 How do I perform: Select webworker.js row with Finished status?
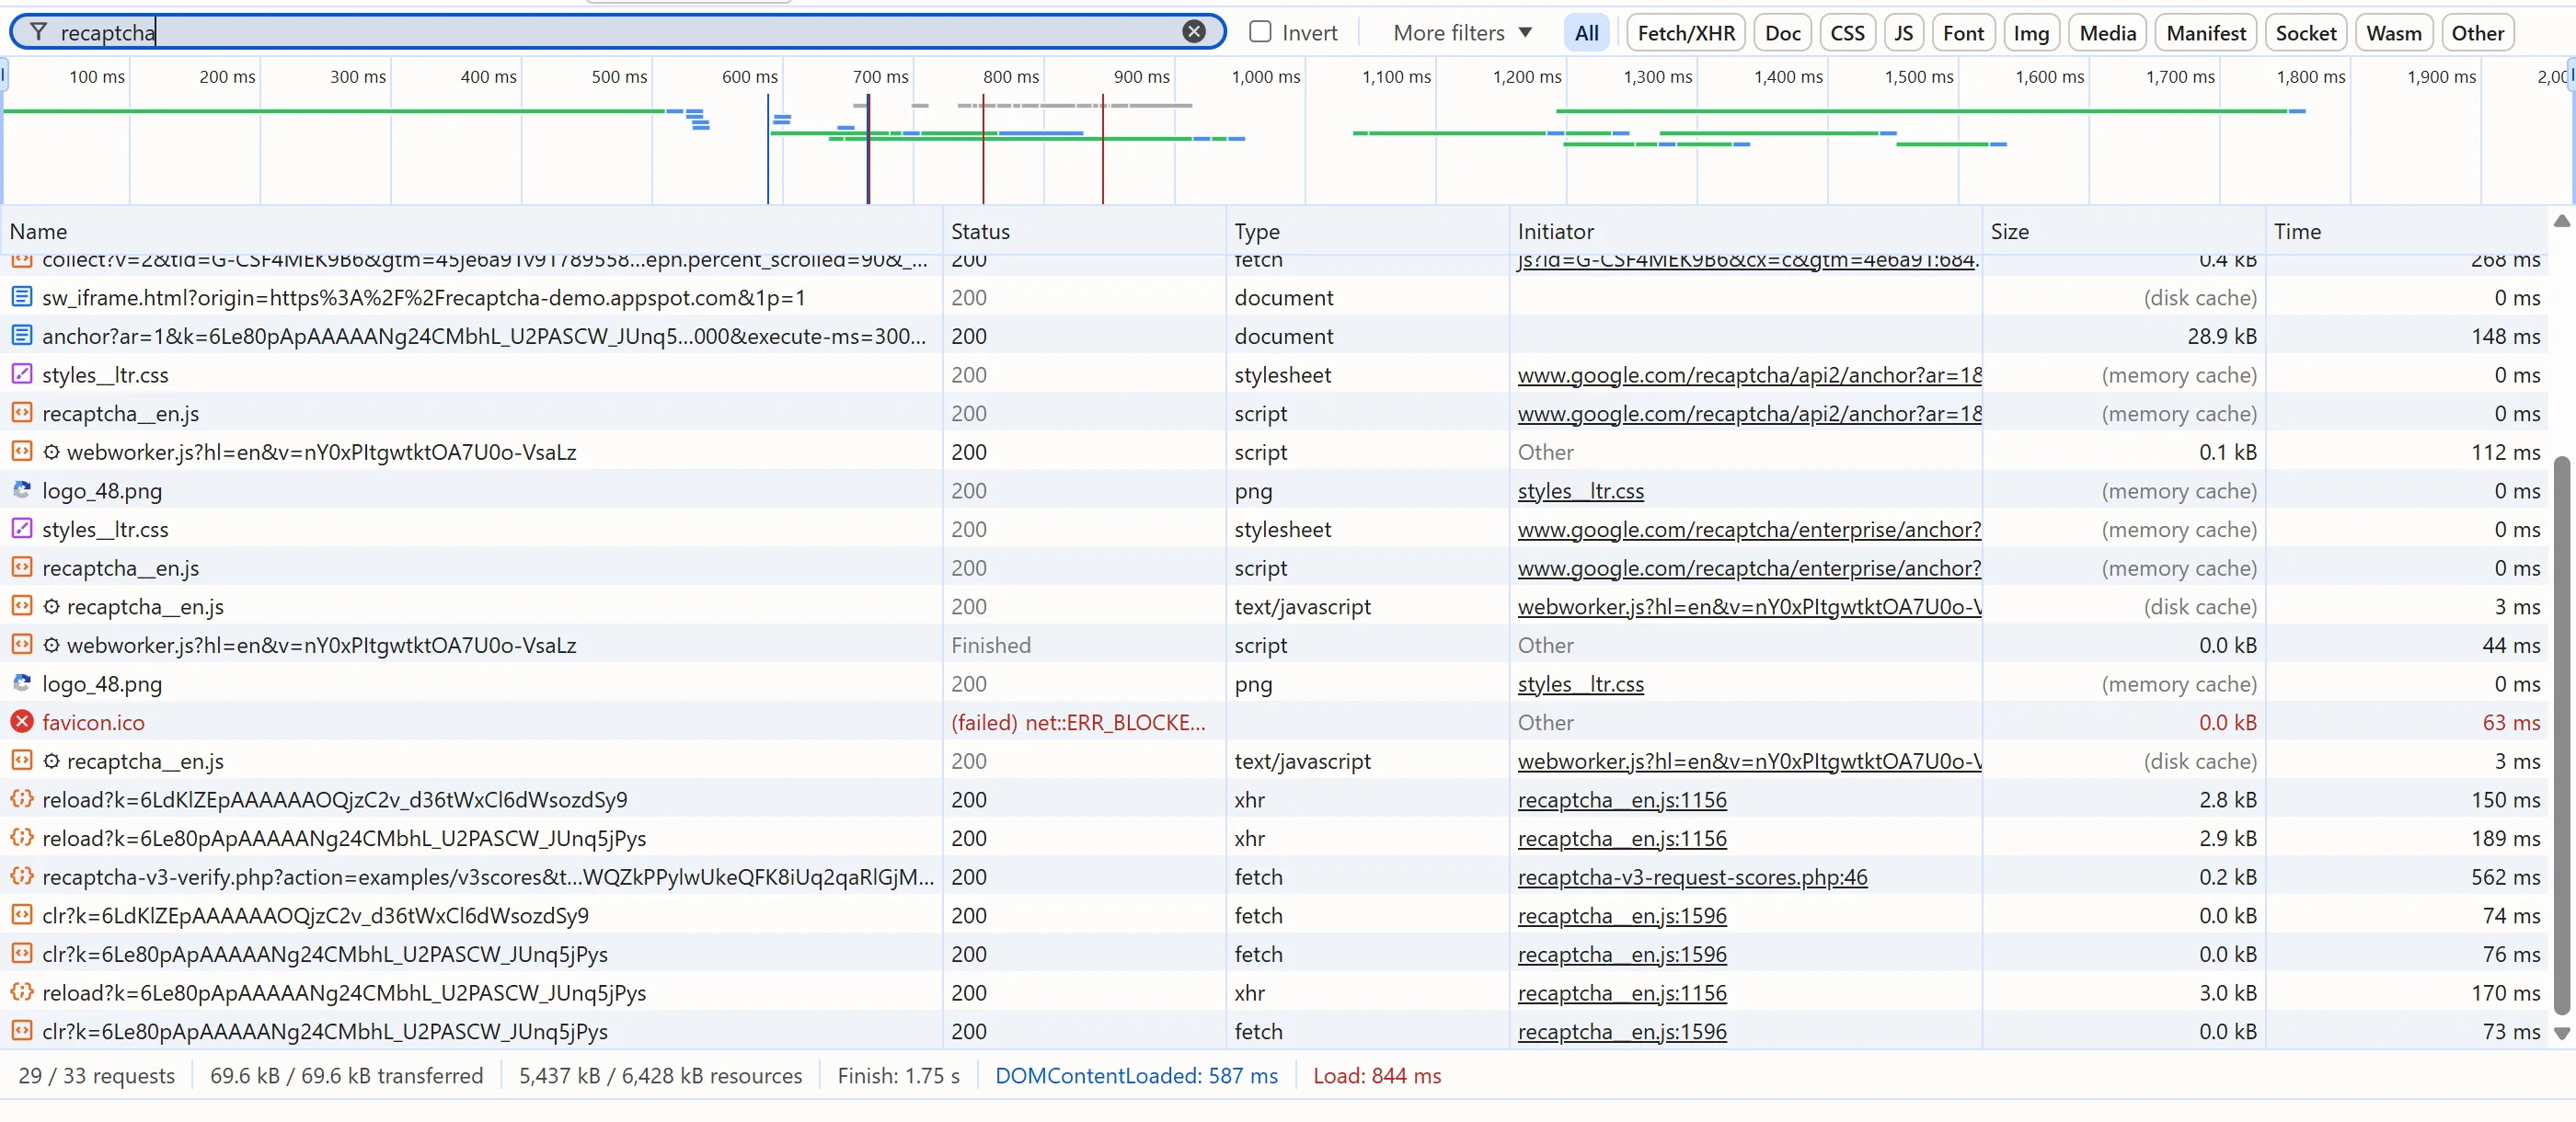coord(1274,645)
